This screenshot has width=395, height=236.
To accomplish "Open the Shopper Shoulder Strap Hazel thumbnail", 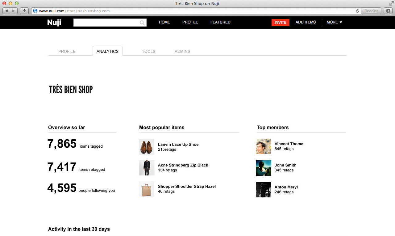I will click(x=147, y=189).
